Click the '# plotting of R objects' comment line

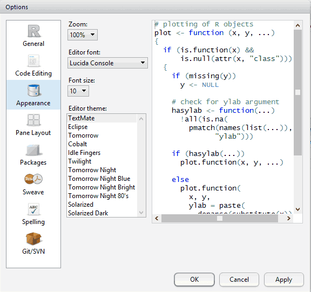point(204,24)
